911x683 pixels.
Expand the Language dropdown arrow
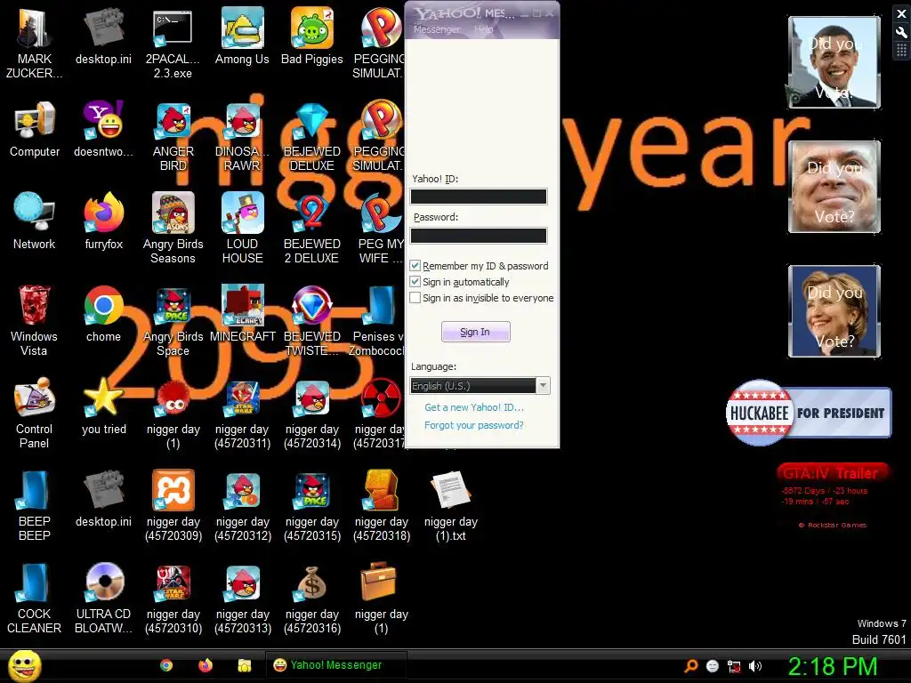coord(543,386)
